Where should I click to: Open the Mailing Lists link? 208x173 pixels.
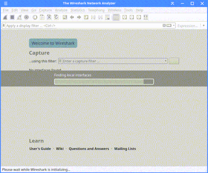coord(125,149)
